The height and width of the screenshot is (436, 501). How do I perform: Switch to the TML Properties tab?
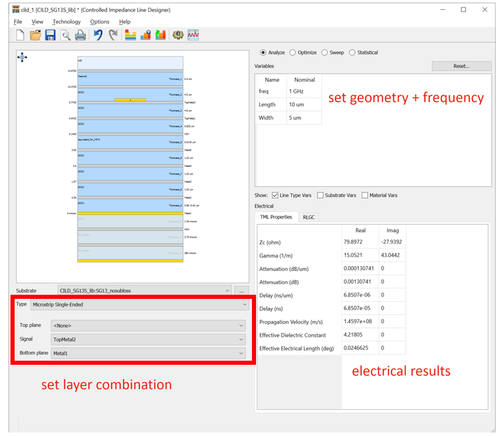pyautogui.click(x=276, y=217)
